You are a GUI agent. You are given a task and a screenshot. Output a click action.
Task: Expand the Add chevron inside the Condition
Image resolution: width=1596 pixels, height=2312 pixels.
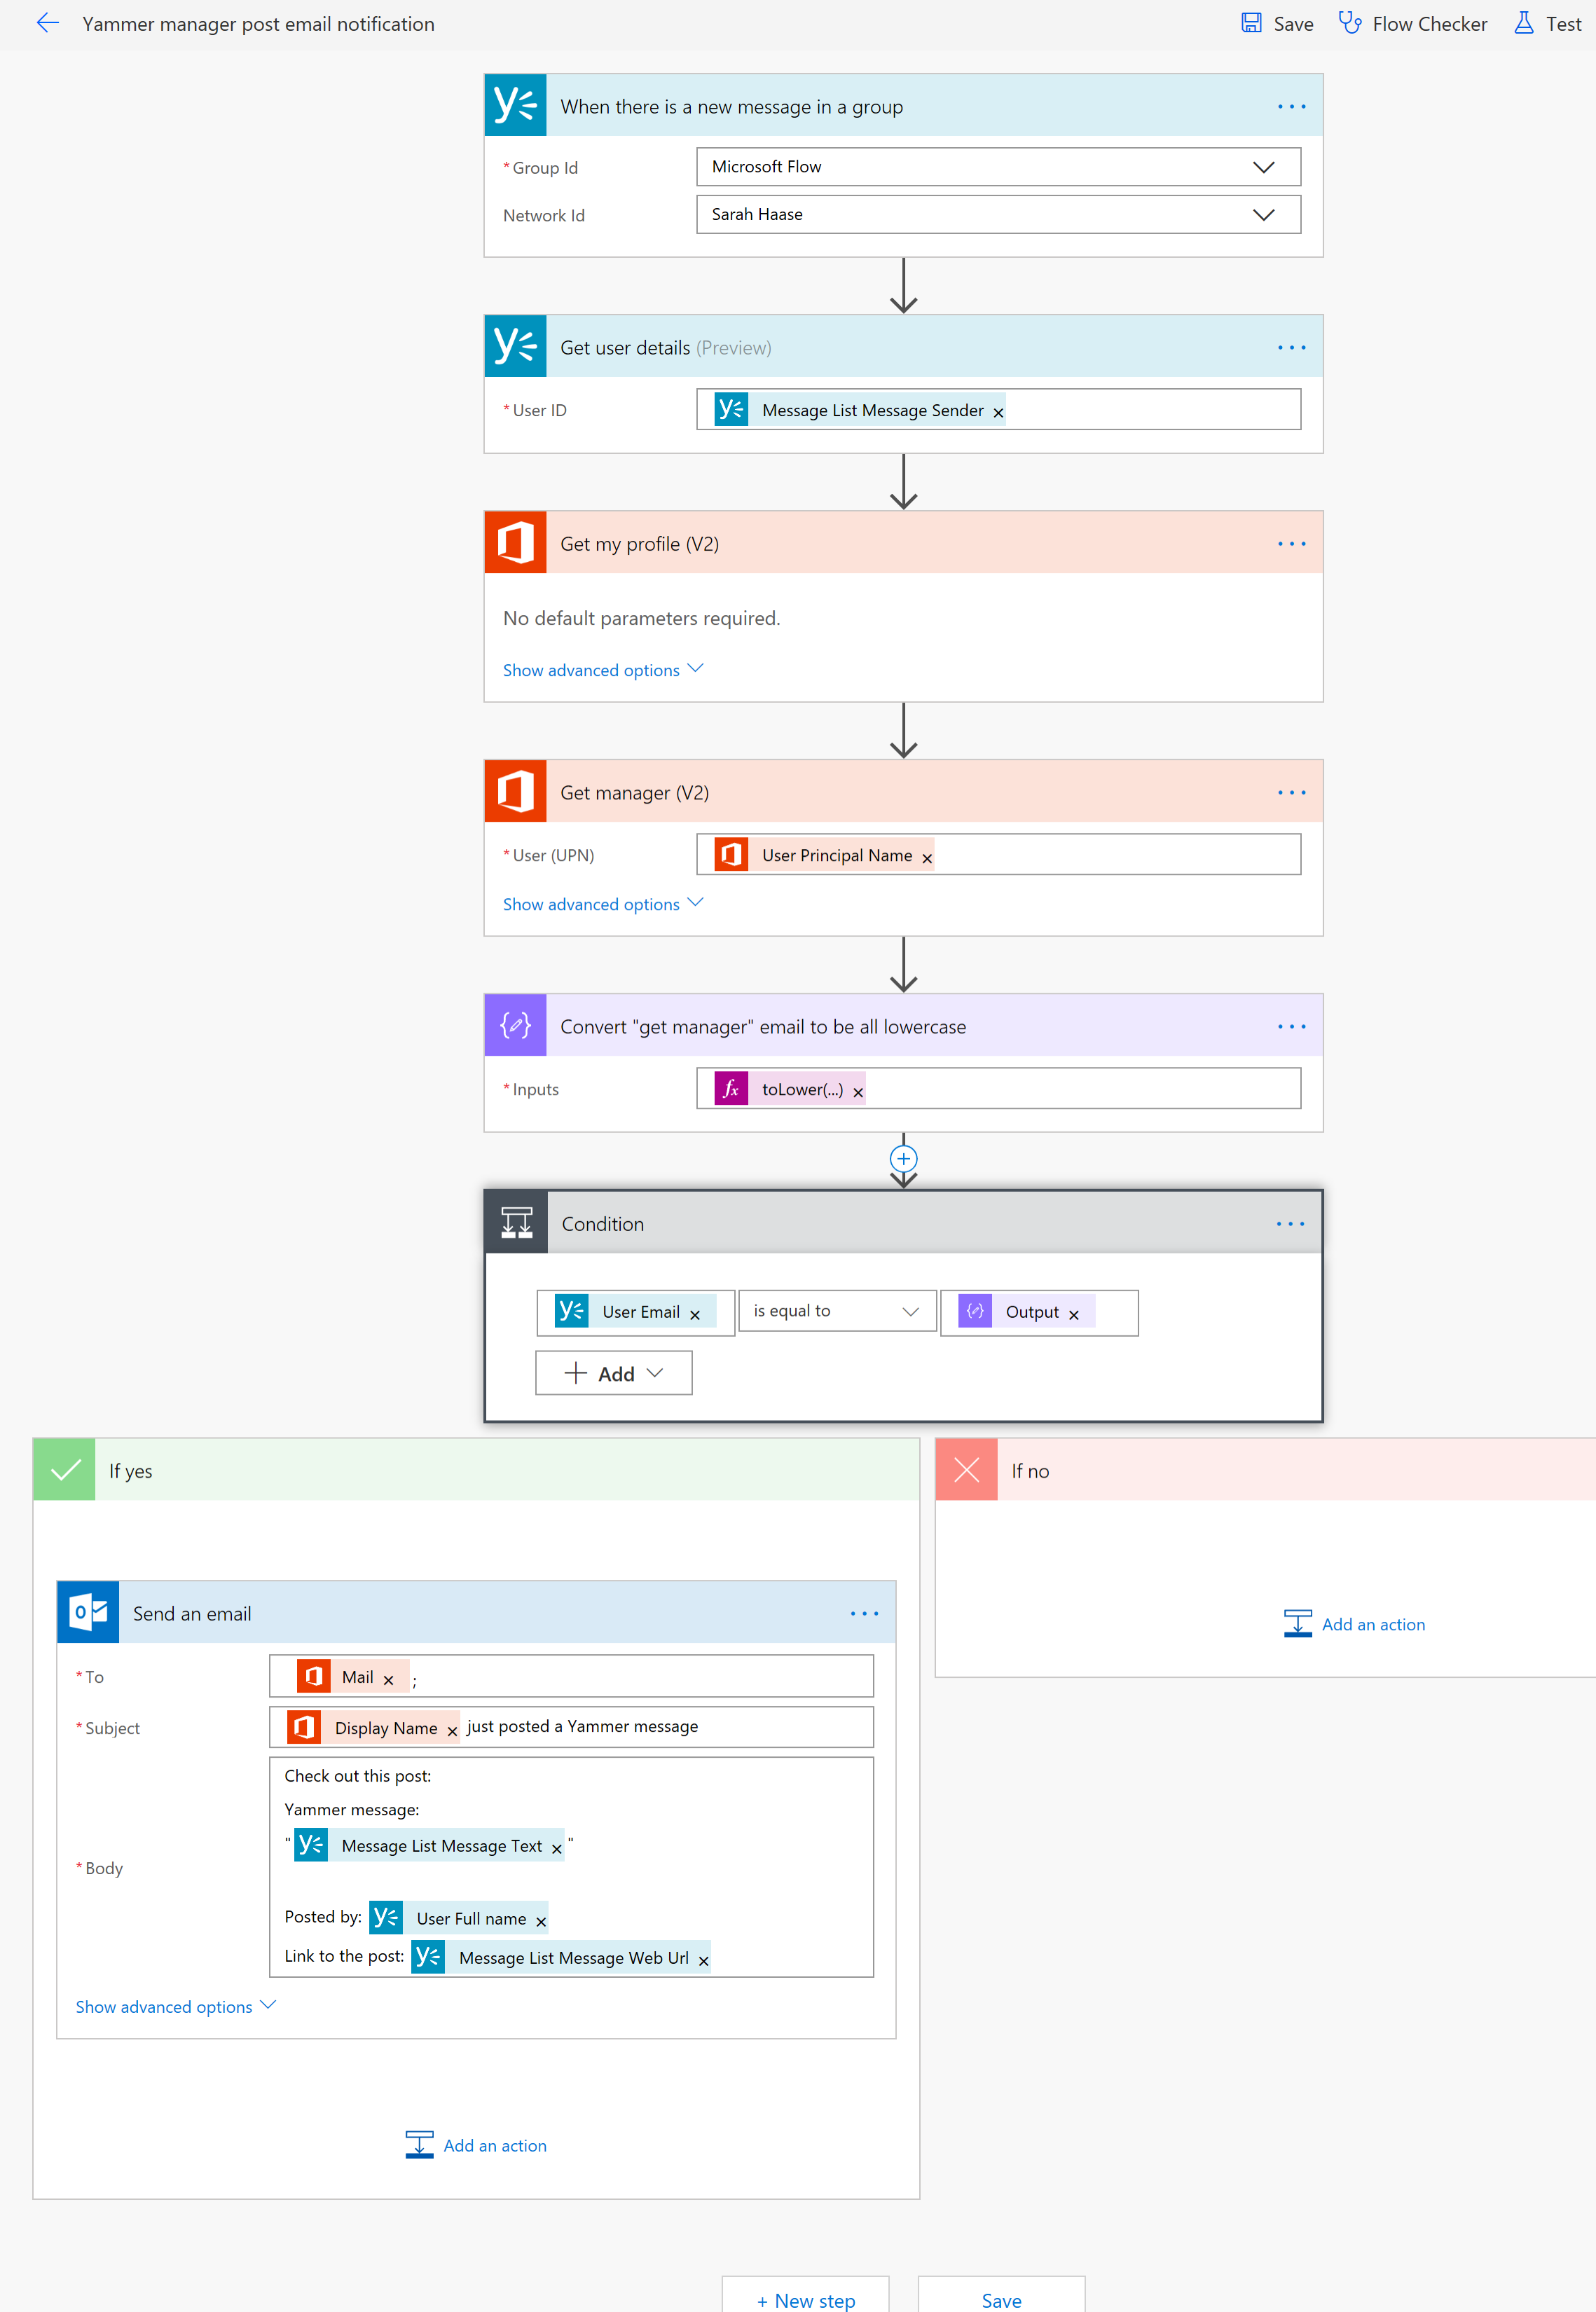pos(656,1373)
